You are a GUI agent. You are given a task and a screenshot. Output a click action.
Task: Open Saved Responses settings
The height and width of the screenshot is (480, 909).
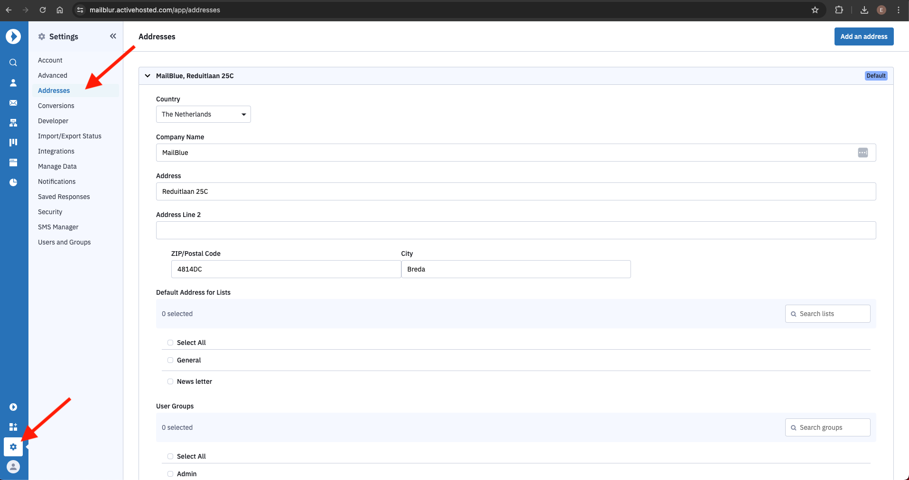64,197
